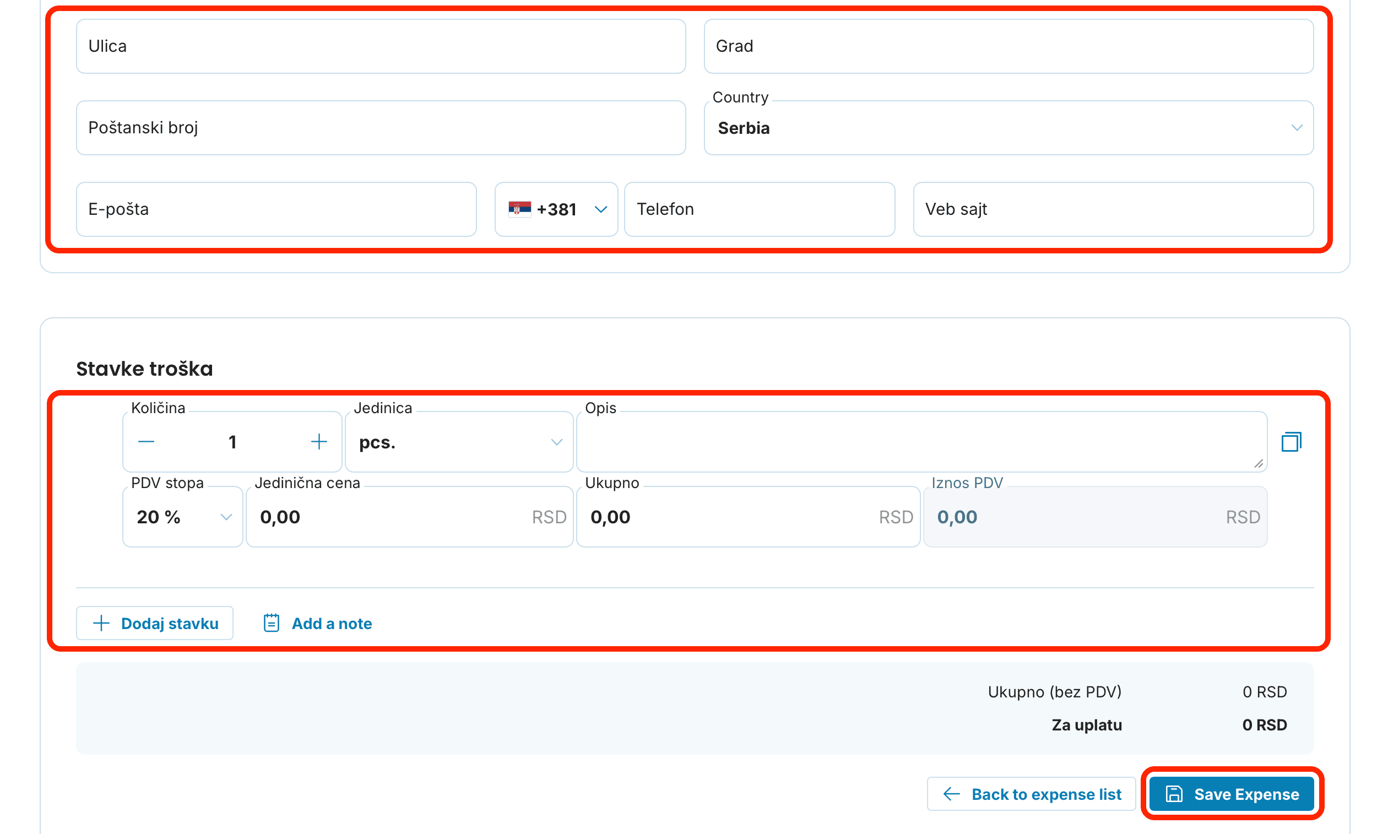
Task: Increase quantity with the plus icon
Action: point(318,442)
